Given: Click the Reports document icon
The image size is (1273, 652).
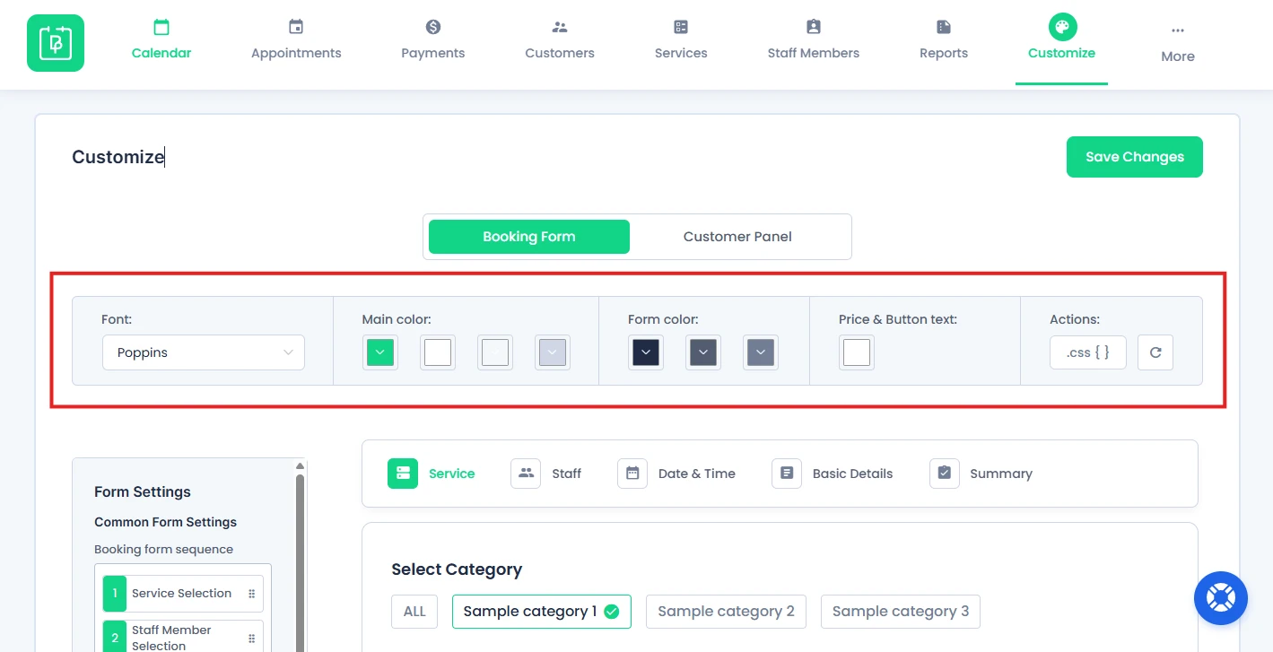Looking at the screenshot, I should click(944, 27).
